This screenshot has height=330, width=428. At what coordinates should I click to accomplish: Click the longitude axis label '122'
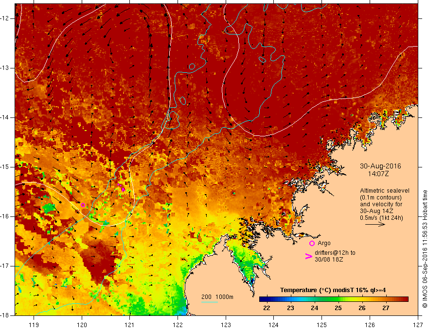coord(178,325)
